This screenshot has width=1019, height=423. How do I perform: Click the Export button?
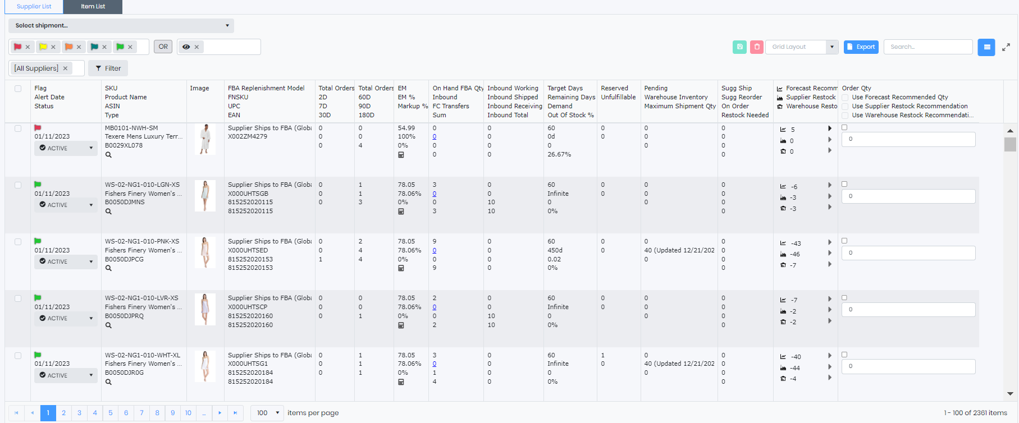[x=861, y=47]
